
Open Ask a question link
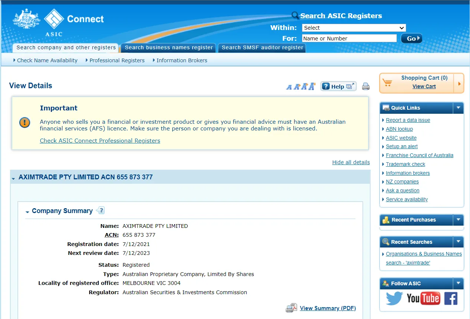point(402,190)
